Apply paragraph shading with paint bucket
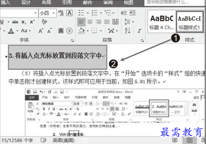 (81, 31)
